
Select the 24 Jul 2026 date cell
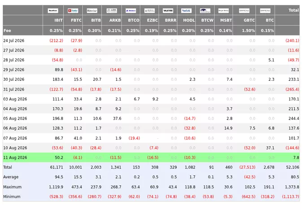coord(14,40)
